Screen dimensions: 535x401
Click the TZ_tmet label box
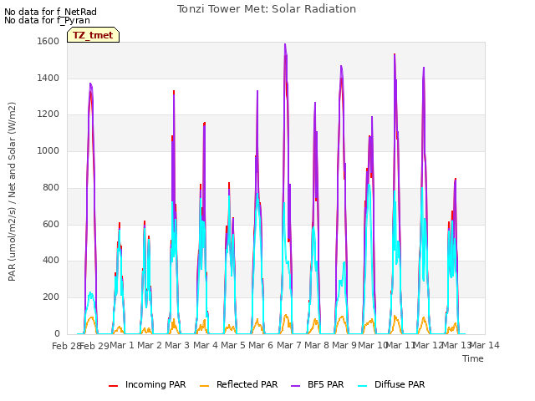pos(93,35)
